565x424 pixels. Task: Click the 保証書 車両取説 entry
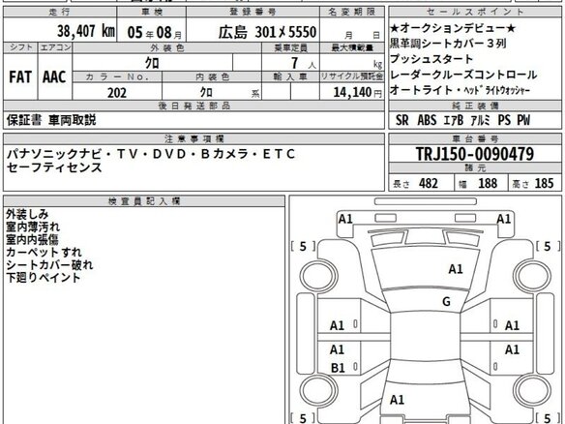(51, 120)
